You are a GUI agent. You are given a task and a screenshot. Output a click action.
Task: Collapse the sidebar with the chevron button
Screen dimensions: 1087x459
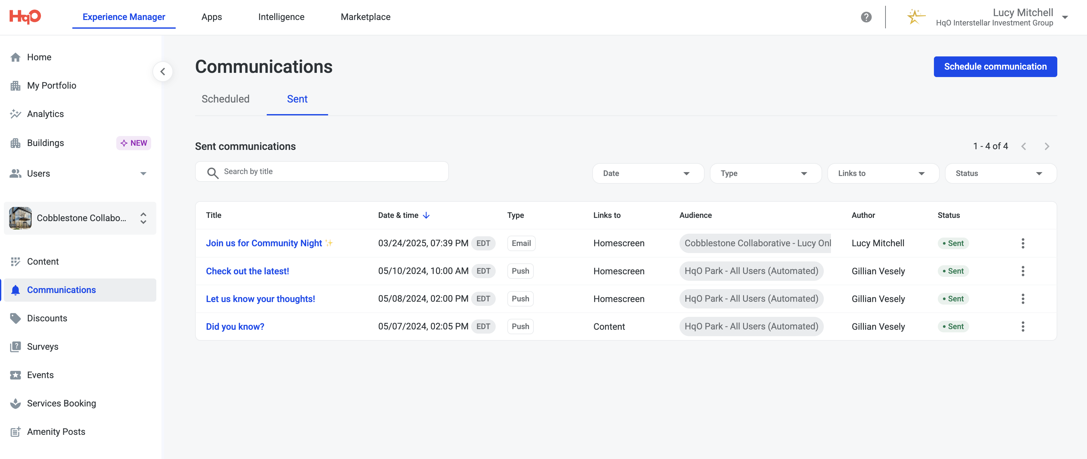[x=163, y=72]
